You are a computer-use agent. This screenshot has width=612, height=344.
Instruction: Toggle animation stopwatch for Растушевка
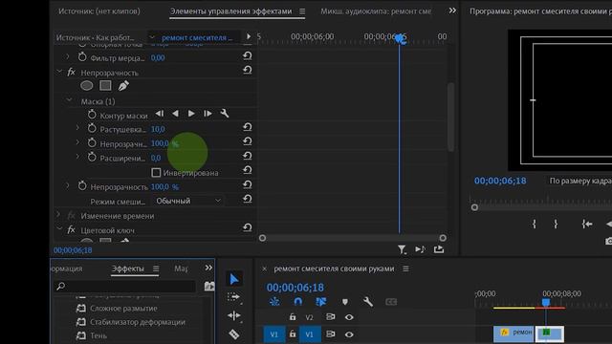92,128
